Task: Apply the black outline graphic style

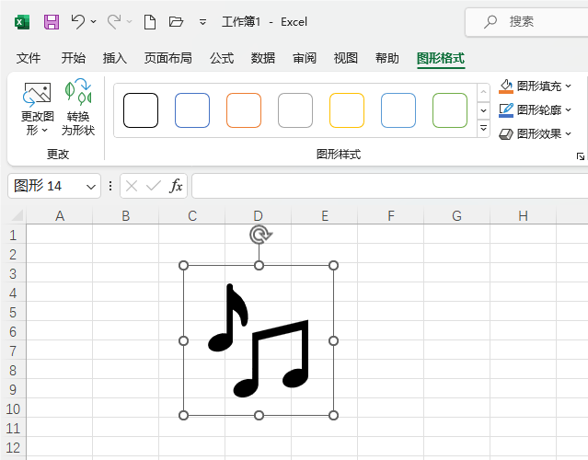Action: 141,110
